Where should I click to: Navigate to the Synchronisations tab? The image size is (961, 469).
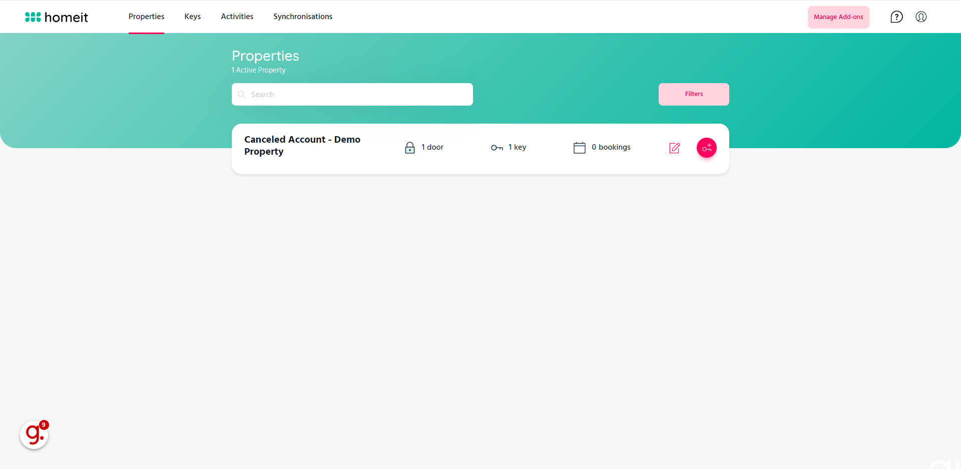pos(302,17)
